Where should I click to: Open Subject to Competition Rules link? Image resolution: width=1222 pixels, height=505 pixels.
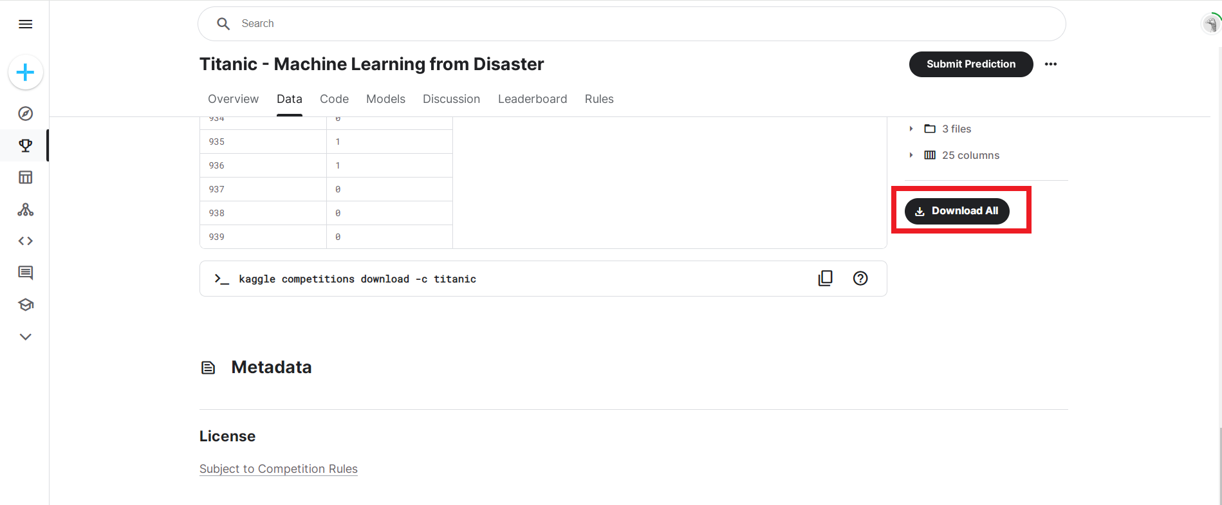pyautogui.click(x=279, y=469)
